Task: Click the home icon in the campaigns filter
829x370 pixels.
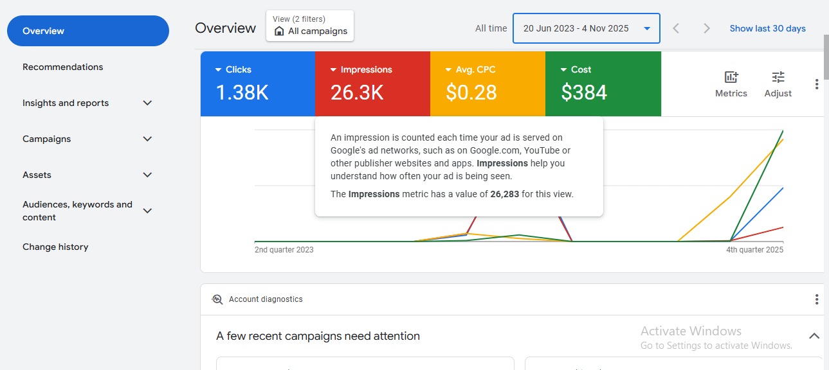Action: coord(278,31)
